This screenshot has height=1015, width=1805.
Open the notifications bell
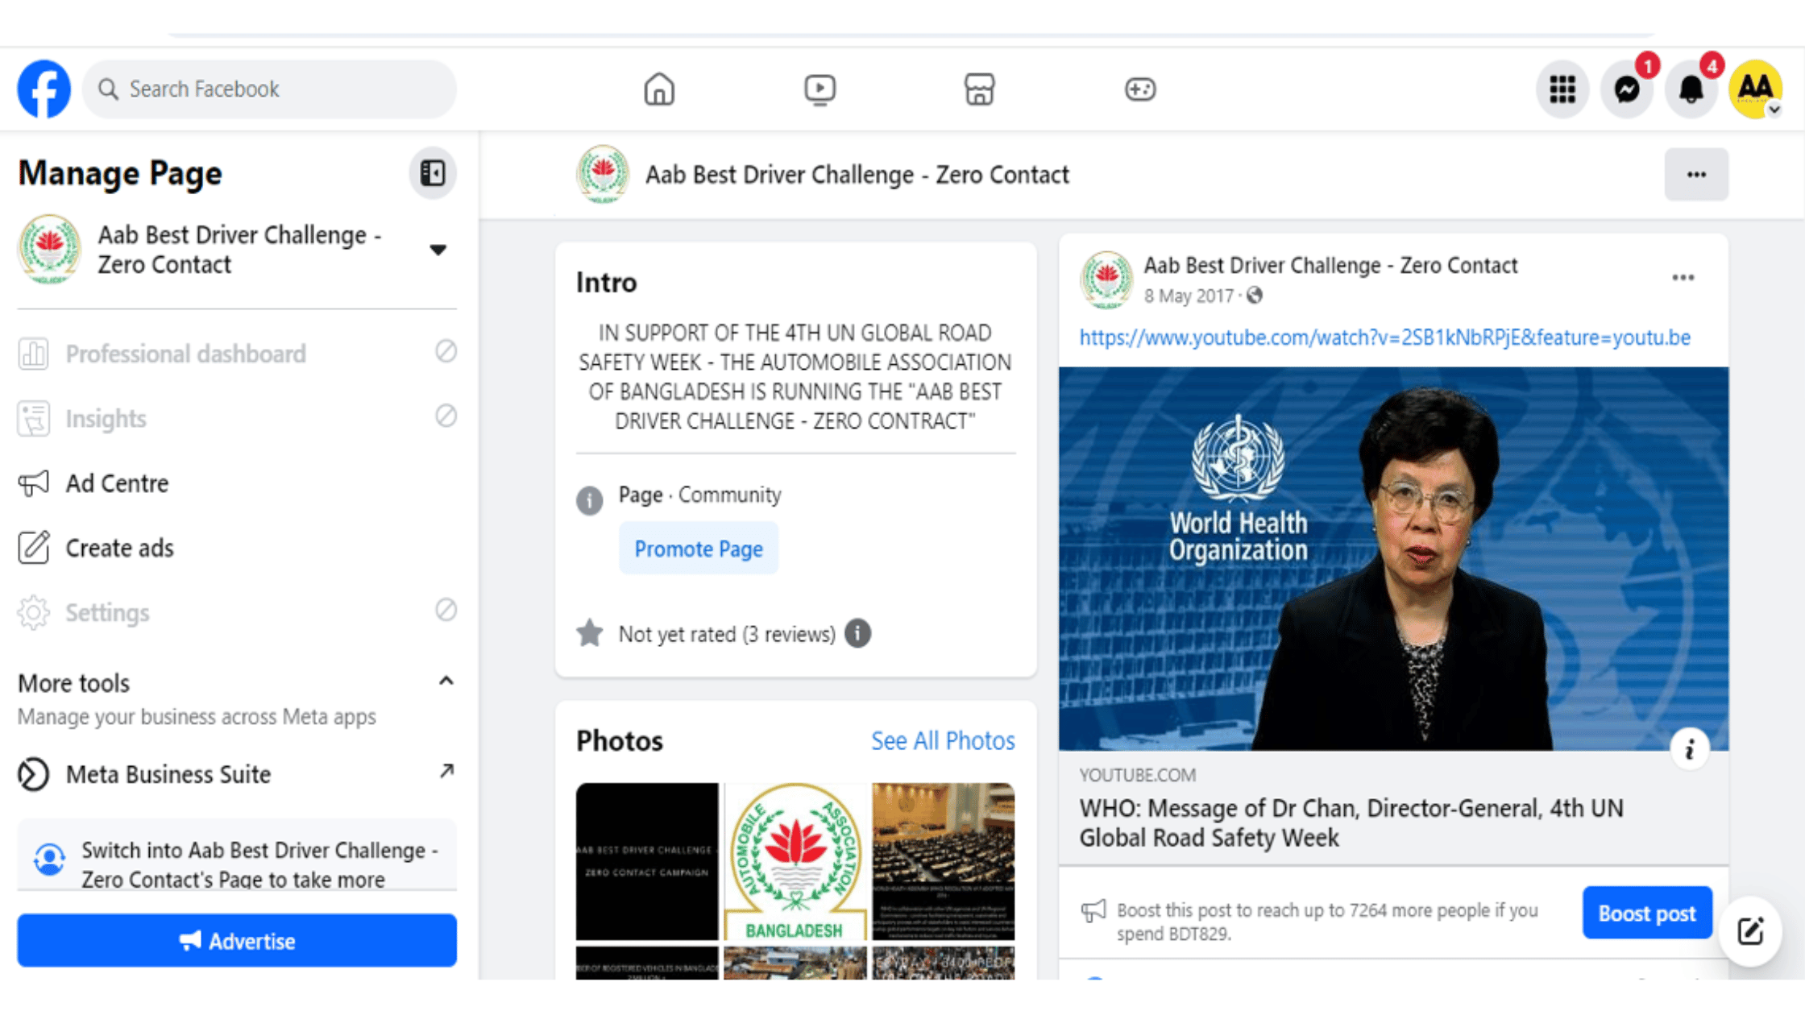[x=1691, y=89]
